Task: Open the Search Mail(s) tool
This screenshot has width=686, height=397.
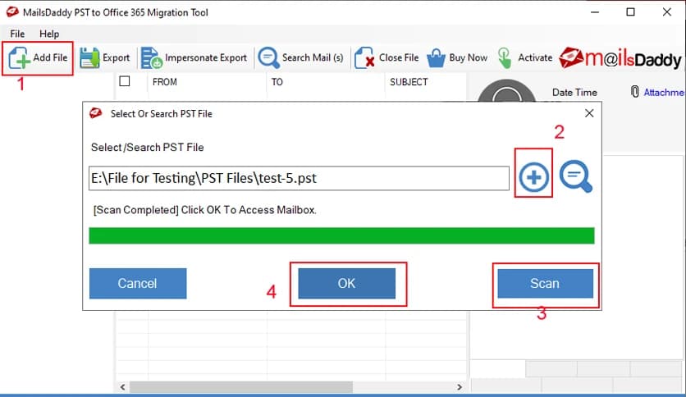Action: pos(301,57)
